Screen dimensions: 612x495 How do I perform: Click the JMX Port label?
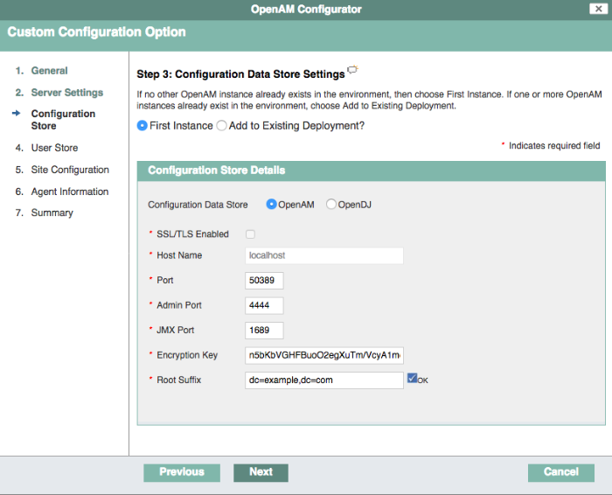pos(175,331)
